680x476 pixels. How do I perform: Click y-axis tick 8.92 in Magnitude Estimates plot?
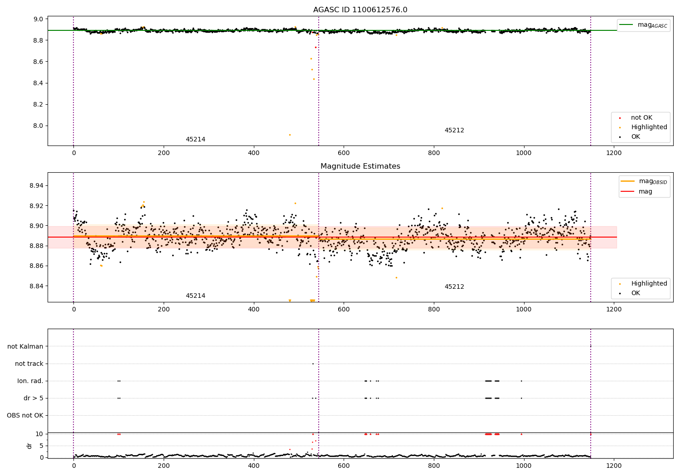pyautogui.click(x=36, y=206)
